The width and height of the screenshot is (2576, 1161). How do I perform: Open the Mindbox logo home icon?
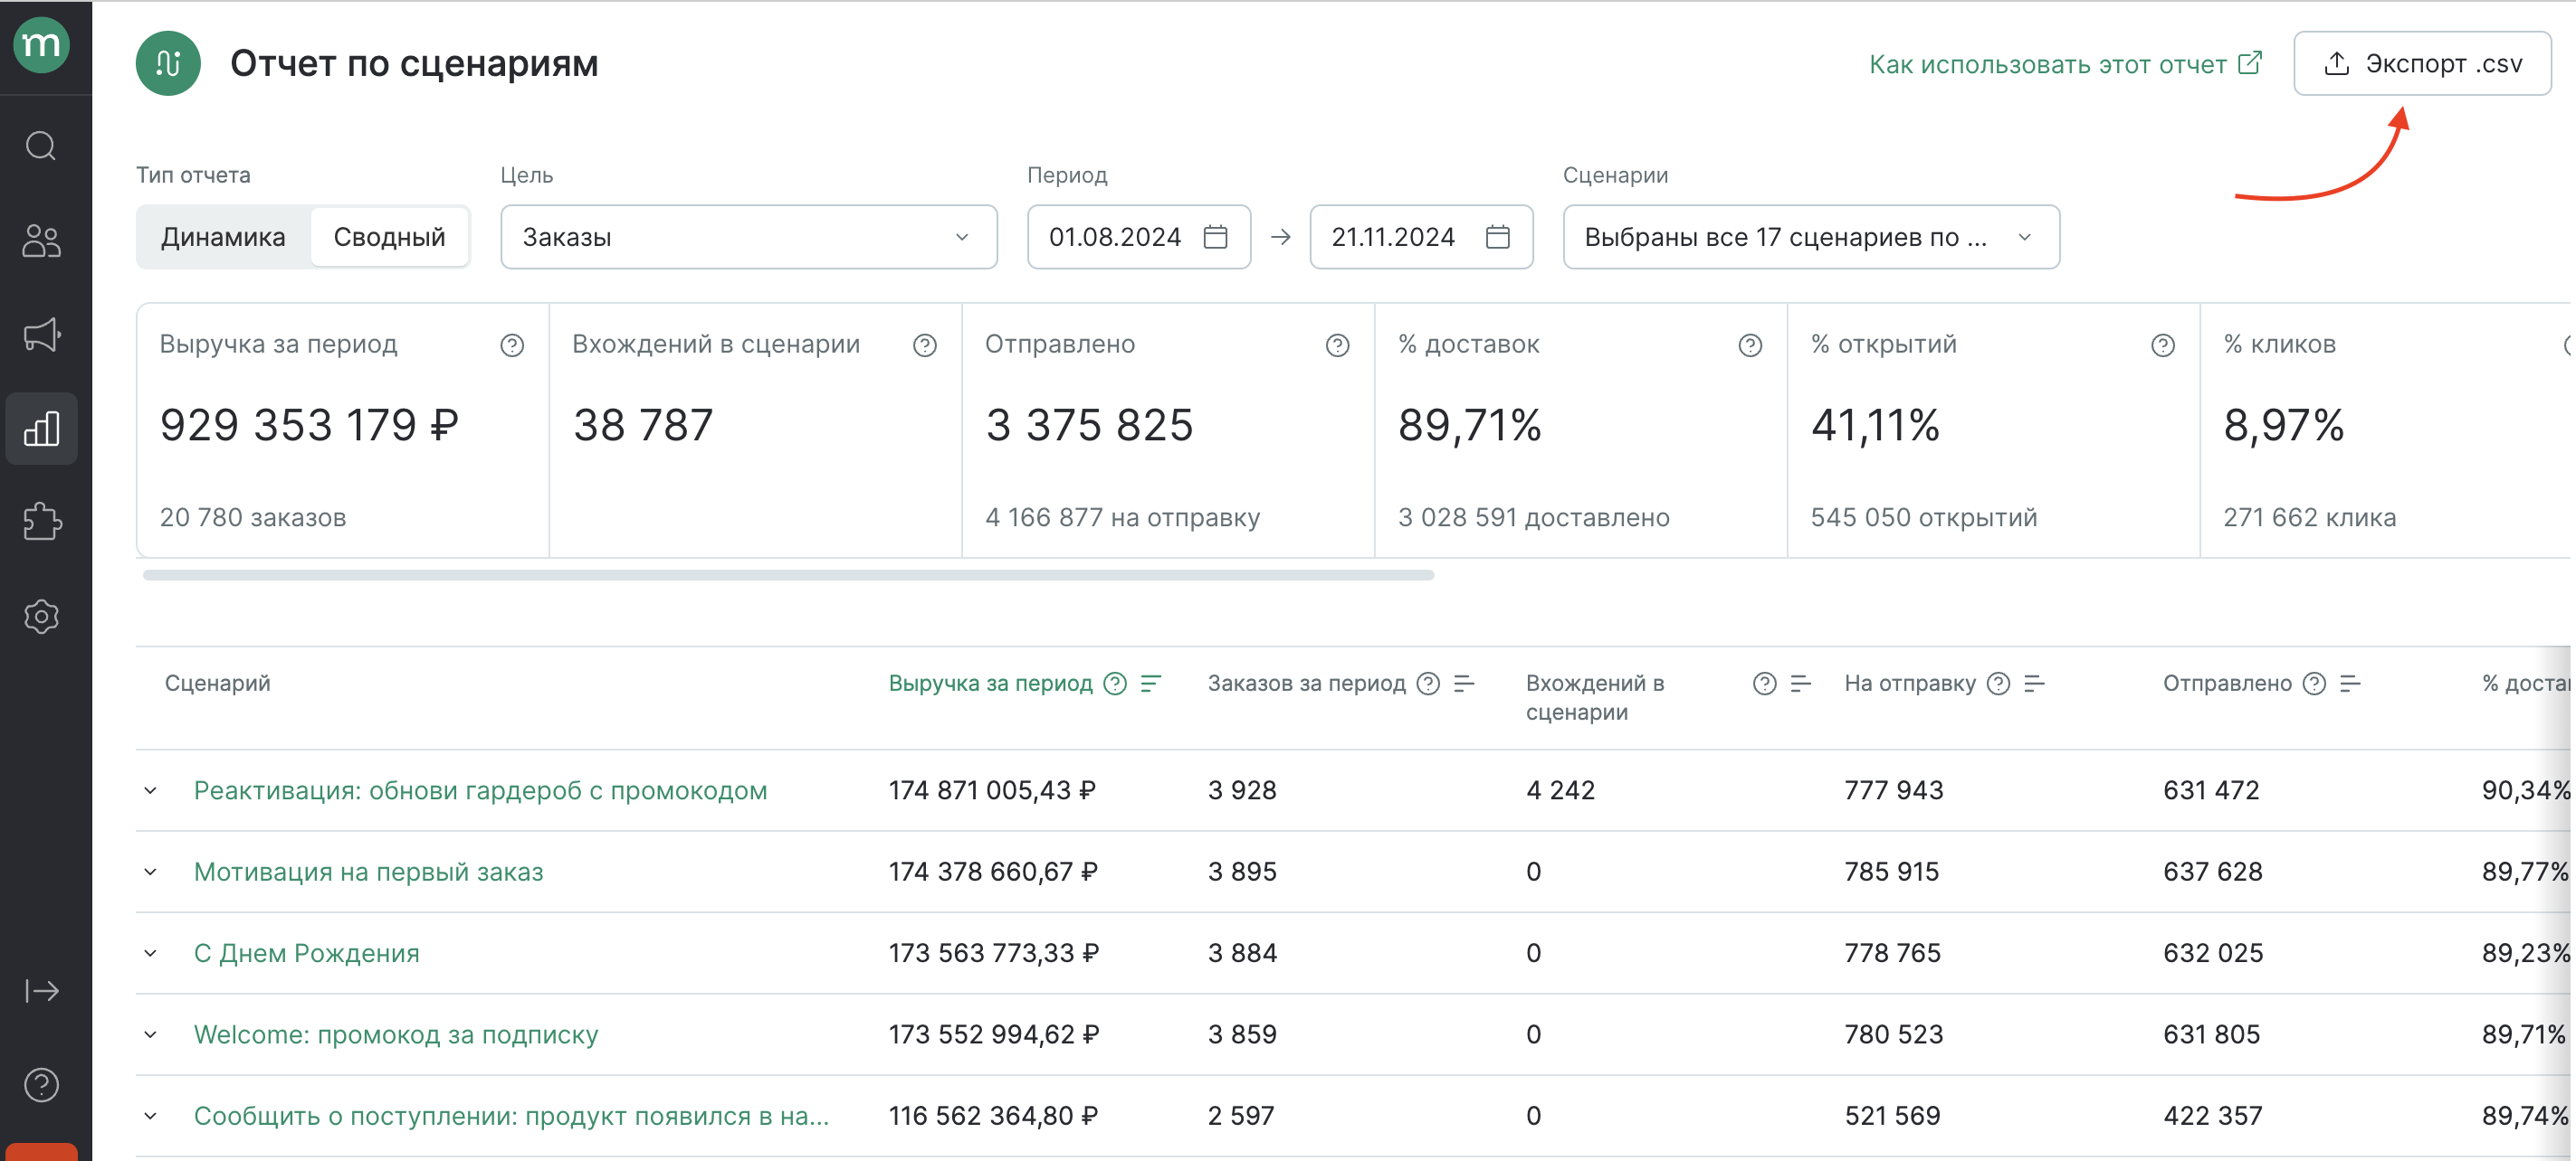41,45
